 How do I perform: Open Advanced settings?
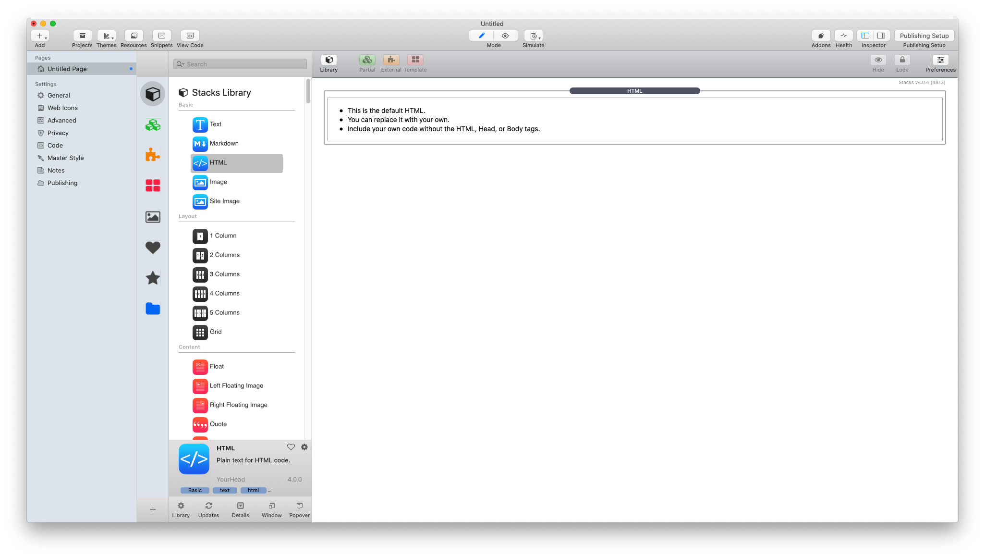(x=82, y=120)
